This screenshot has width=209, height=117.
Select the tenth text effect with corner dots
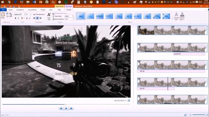click(166, 16)
